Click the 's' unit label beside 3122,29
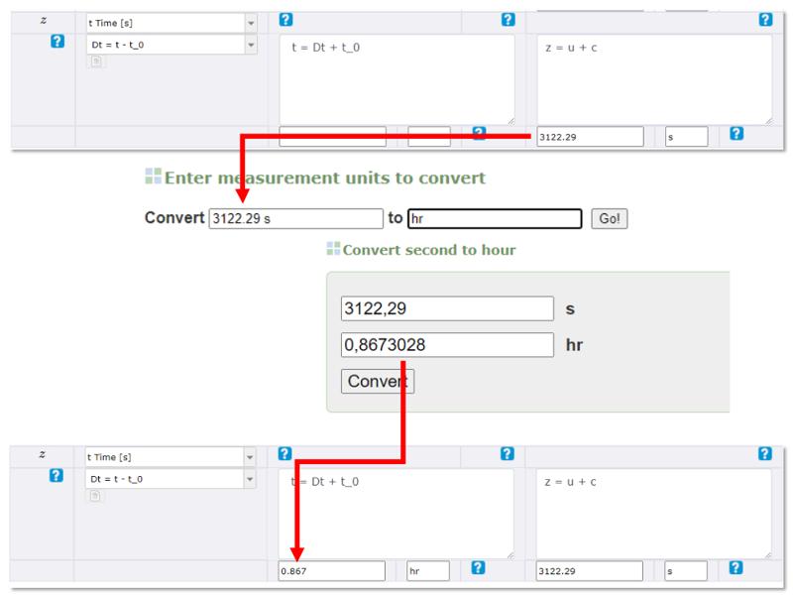 coord(570,308)
